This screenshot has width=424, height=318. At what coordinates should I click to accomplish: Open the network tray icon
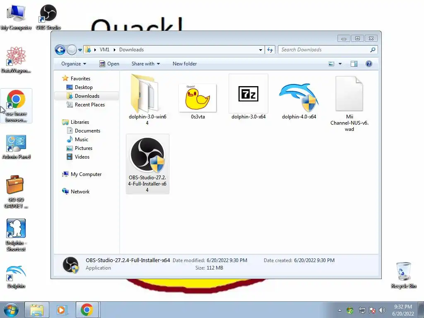pos(362,310)
